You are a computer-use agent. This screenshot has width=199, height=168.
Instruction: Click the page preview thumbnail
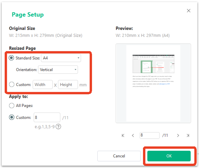153,83
